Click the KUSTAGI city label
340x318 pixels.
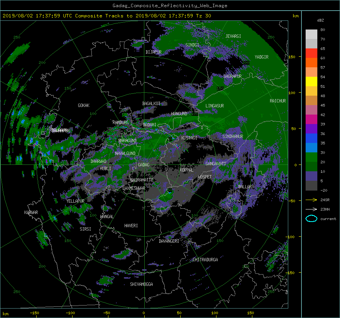tap(189, 138)
